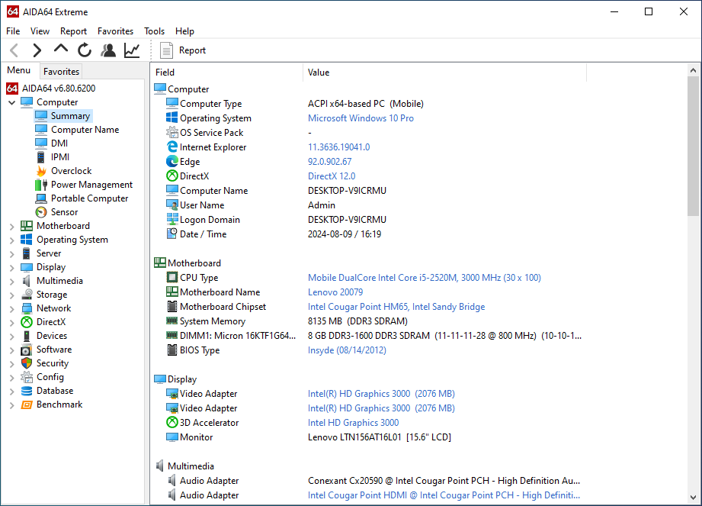
Task: Expand the Storage tree node
Action: tap(12, 295)
